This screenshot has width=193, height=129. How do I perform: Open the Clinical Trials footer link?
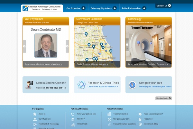pyautogui.click(x=82, y=124)
